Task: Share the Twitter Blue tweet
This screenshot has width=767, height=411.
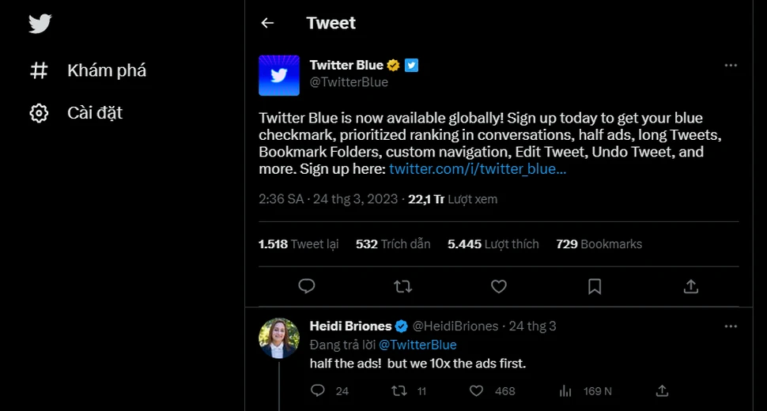Action: (690, 286)
